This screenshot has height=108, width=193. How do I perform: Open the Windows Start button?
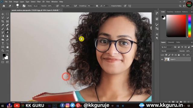pos(2,106)
